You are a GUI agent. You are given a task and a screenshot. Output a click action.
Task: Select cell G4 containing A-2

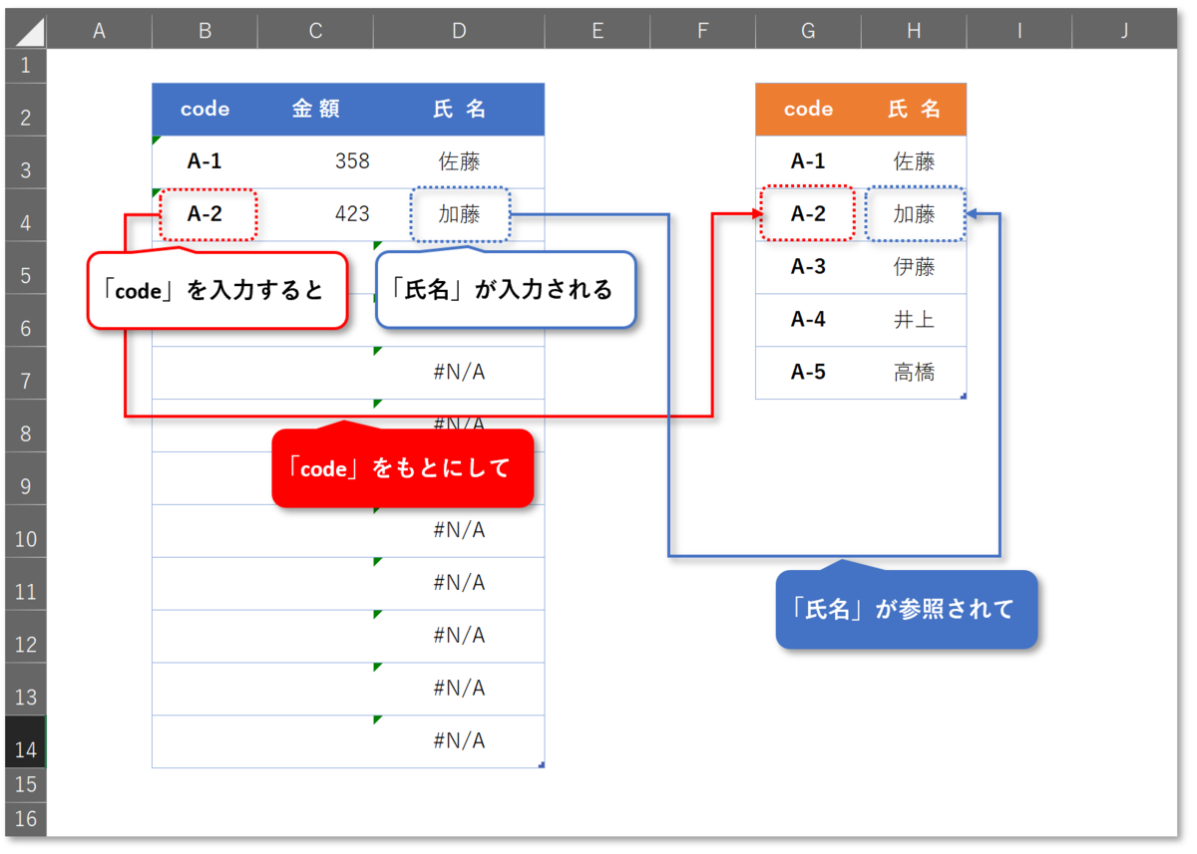(x=808, y=215)
